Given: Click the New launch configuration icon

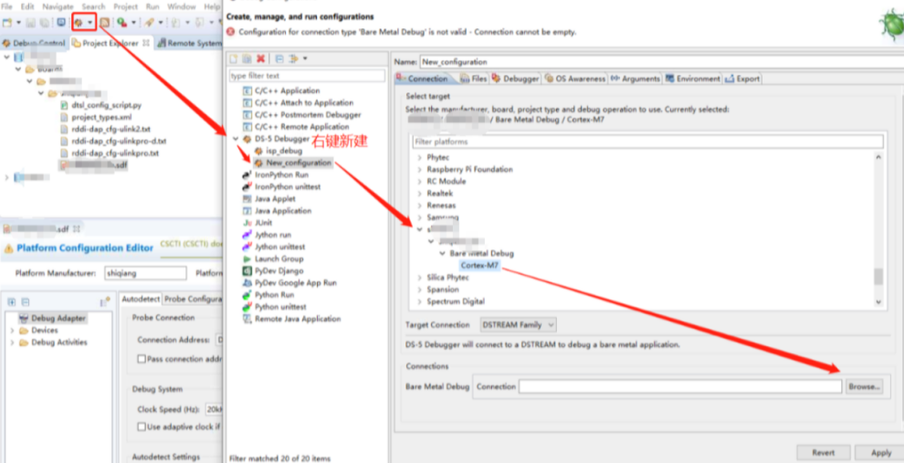Looking at the screenshot, I should pyautogui.click(x=234, y=58).
